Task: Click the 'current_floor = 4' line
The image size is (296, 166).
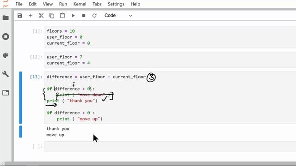Action: click(x=68, y=63)
